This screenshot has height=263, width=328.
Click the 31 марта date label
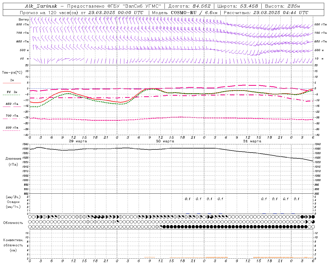click(x=252, y=141)
